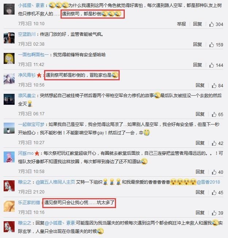Thumbs-up 净风青衫's comment with 84 likes
228x238 pixels.
pos(217,85)
